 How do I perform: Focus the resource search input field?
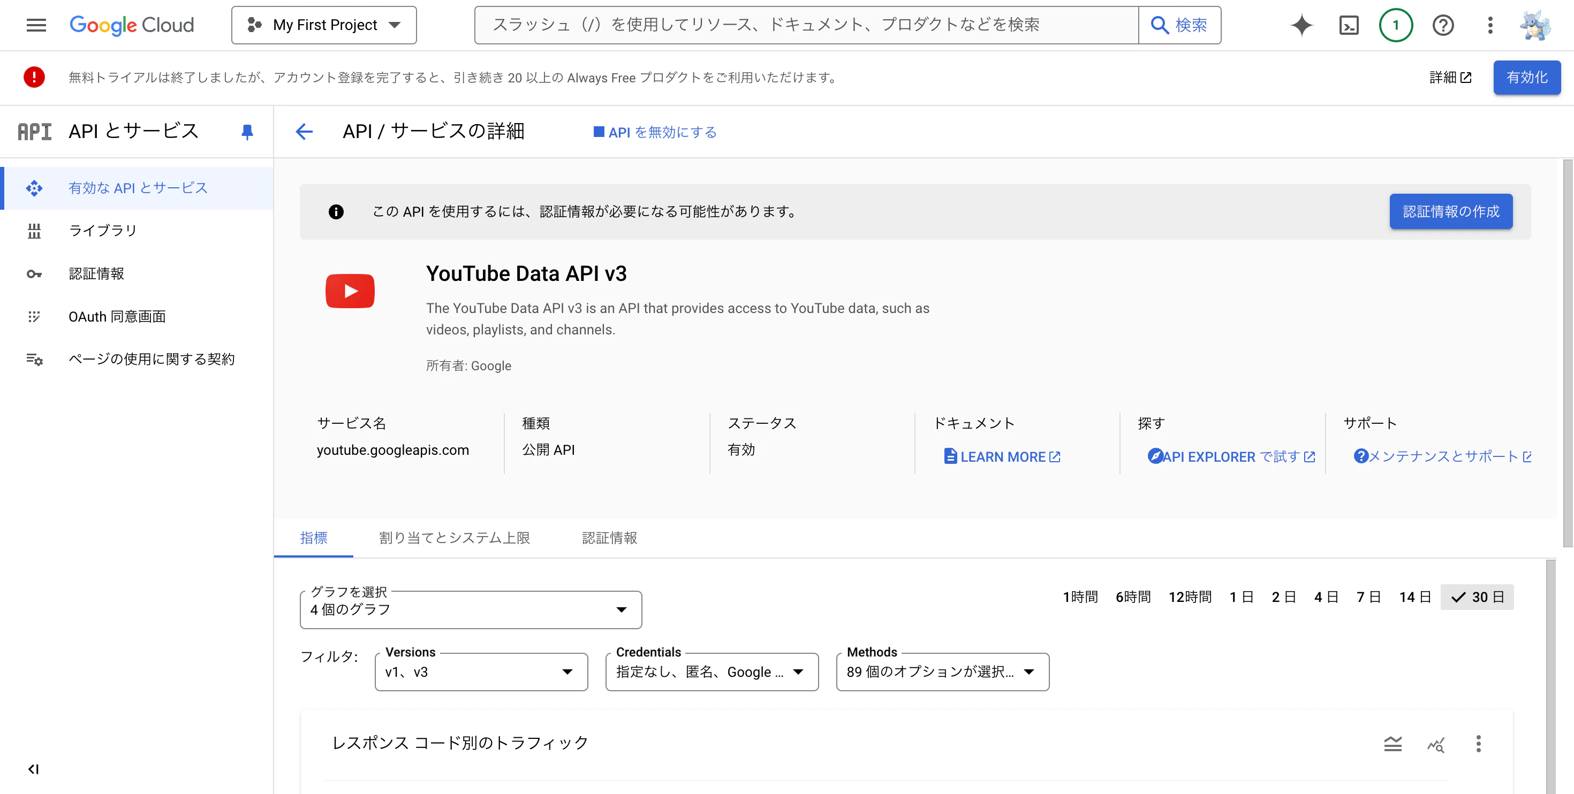click(x=807, y=25)
